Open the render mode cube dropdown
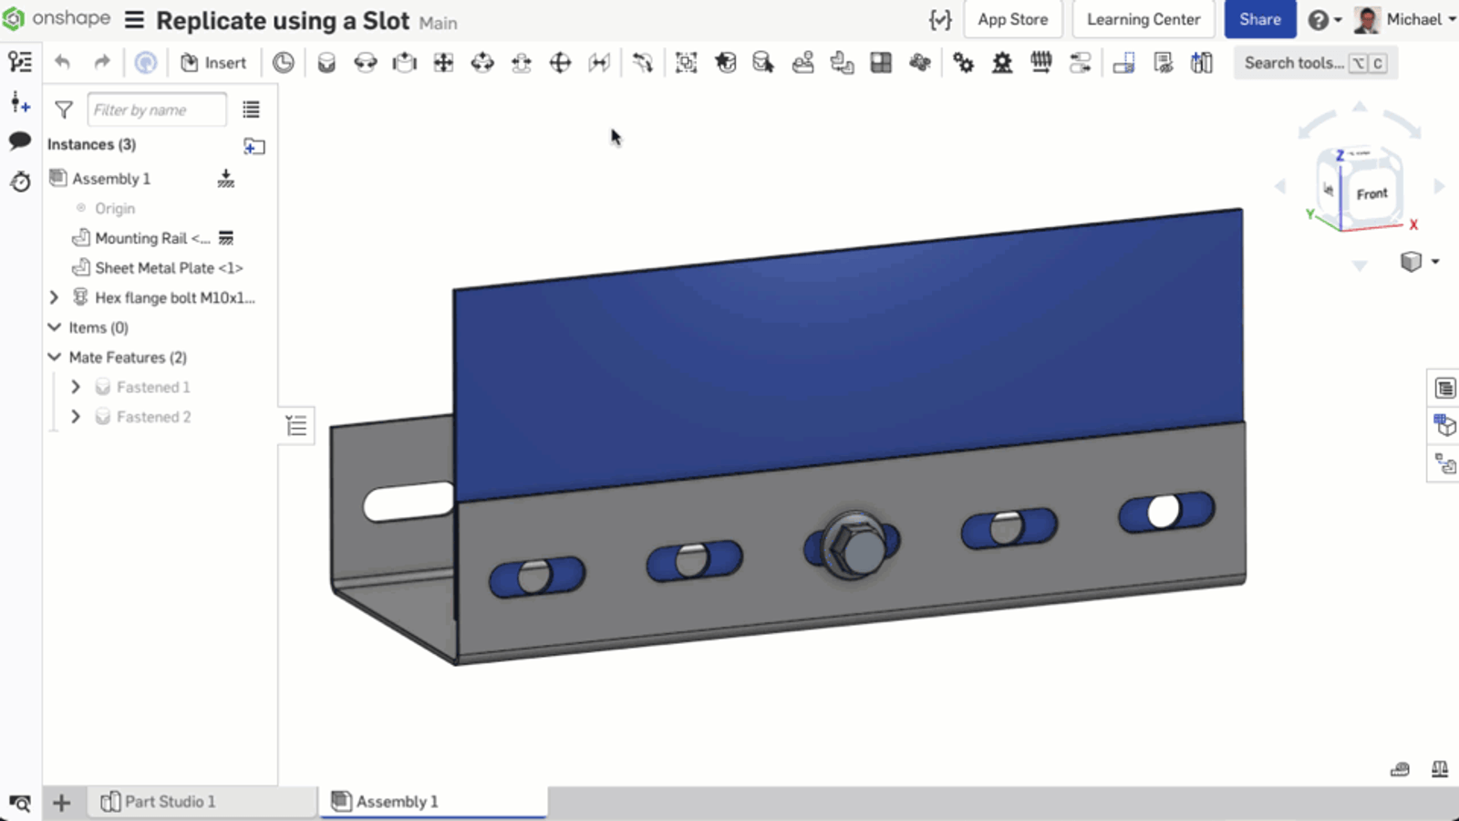 [x=1420, y=262]
